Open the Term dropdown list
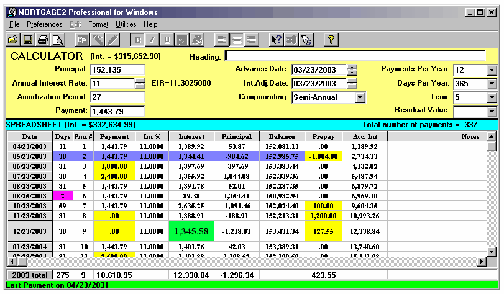Screen dimensions: 504x294 492,97
